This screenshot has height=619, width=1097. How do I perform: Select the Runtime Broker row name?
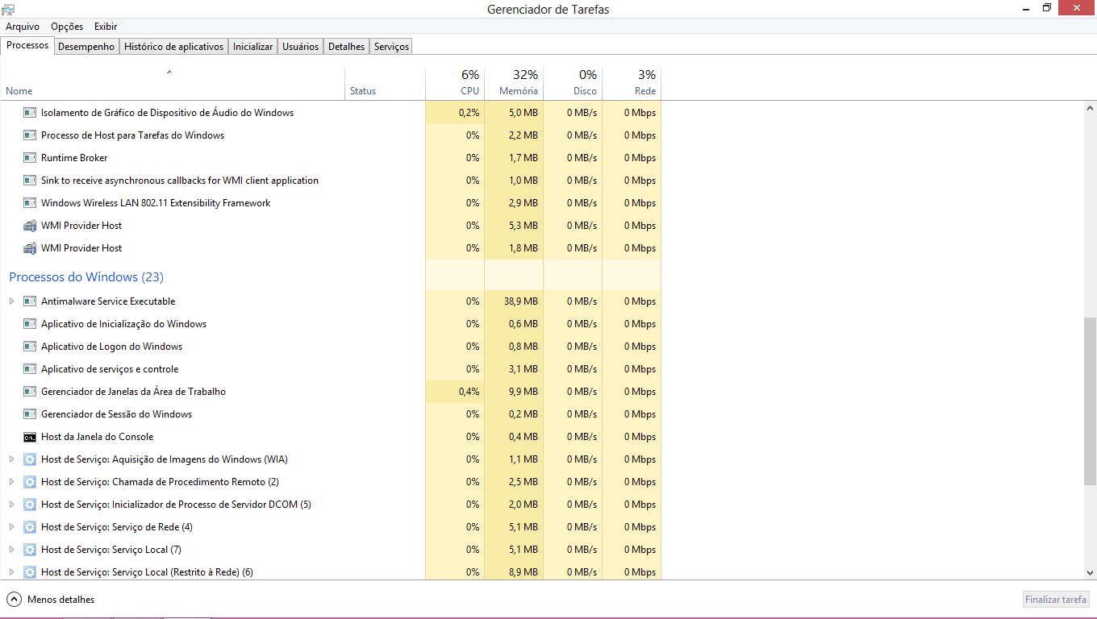click(74, 158)
